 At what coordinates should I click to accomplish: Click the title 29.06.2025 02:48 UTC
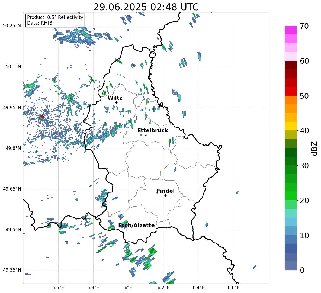(x=146, y=7)
